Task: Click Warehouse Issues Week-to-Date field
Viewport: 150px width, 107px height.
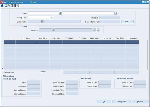Action: [140, 82]
